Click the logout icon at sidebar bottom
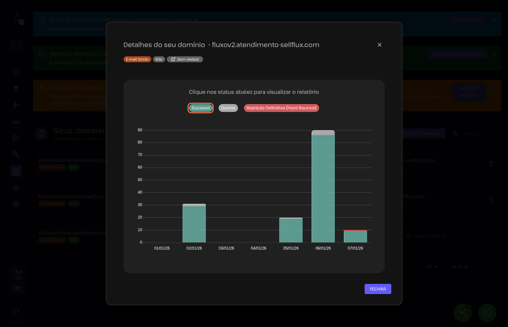Image resolution: width=508 pixels, height=327 pixels. click(x=16, y=311)
